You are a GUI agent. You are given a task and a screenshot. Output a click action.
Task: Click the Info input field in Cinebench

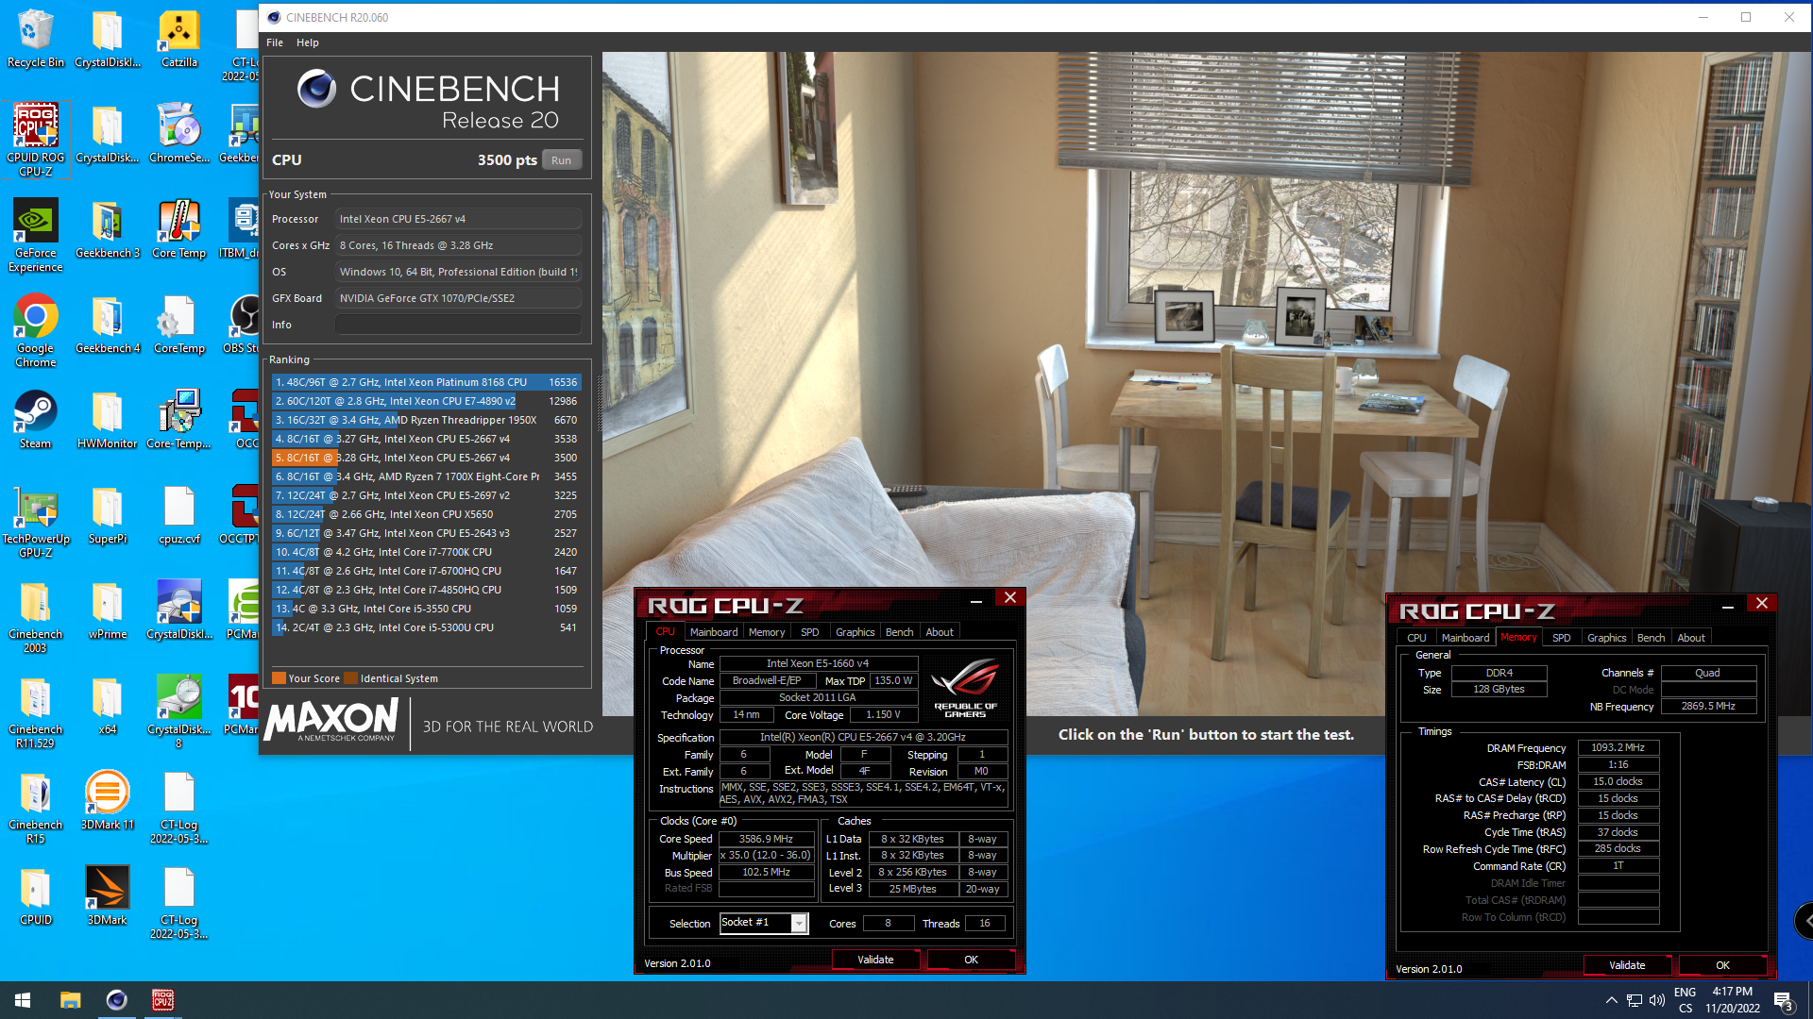pos(458,325)
